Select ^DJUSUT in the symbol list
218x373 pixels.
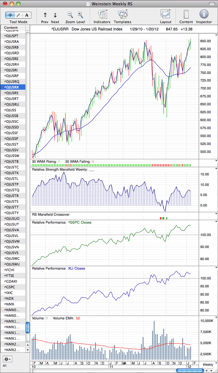pos(13,224)
